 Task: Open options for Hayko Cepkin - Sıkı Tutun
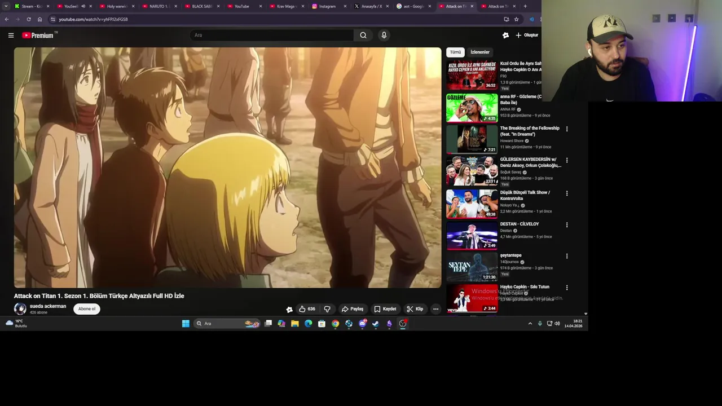click(567, 288)
